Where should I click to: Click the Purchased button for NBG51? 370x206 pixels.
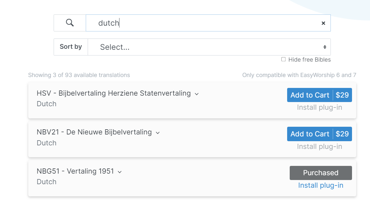(x=321, y=173)
